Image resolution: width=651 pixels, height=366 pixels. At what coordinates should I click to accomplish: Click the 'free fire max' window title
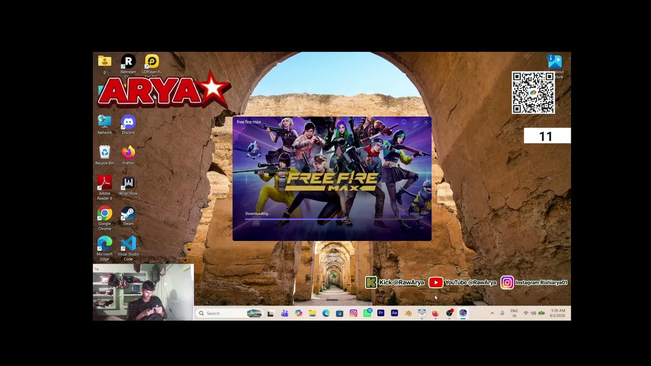pyautogui.click(x=249, y=122)
